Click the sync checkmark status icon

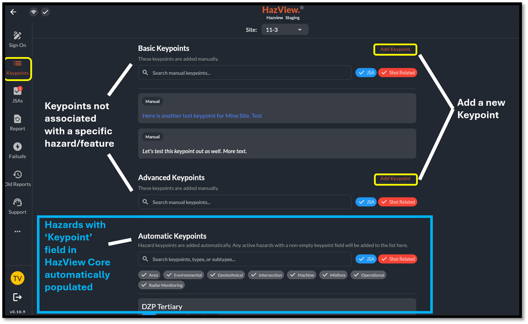tap(45, 12)
